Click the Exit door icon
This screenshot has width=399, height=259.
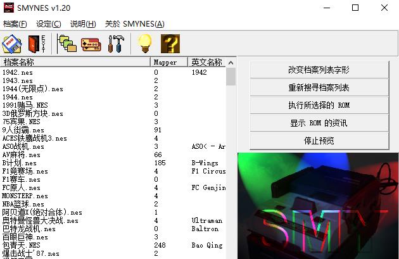35,43
